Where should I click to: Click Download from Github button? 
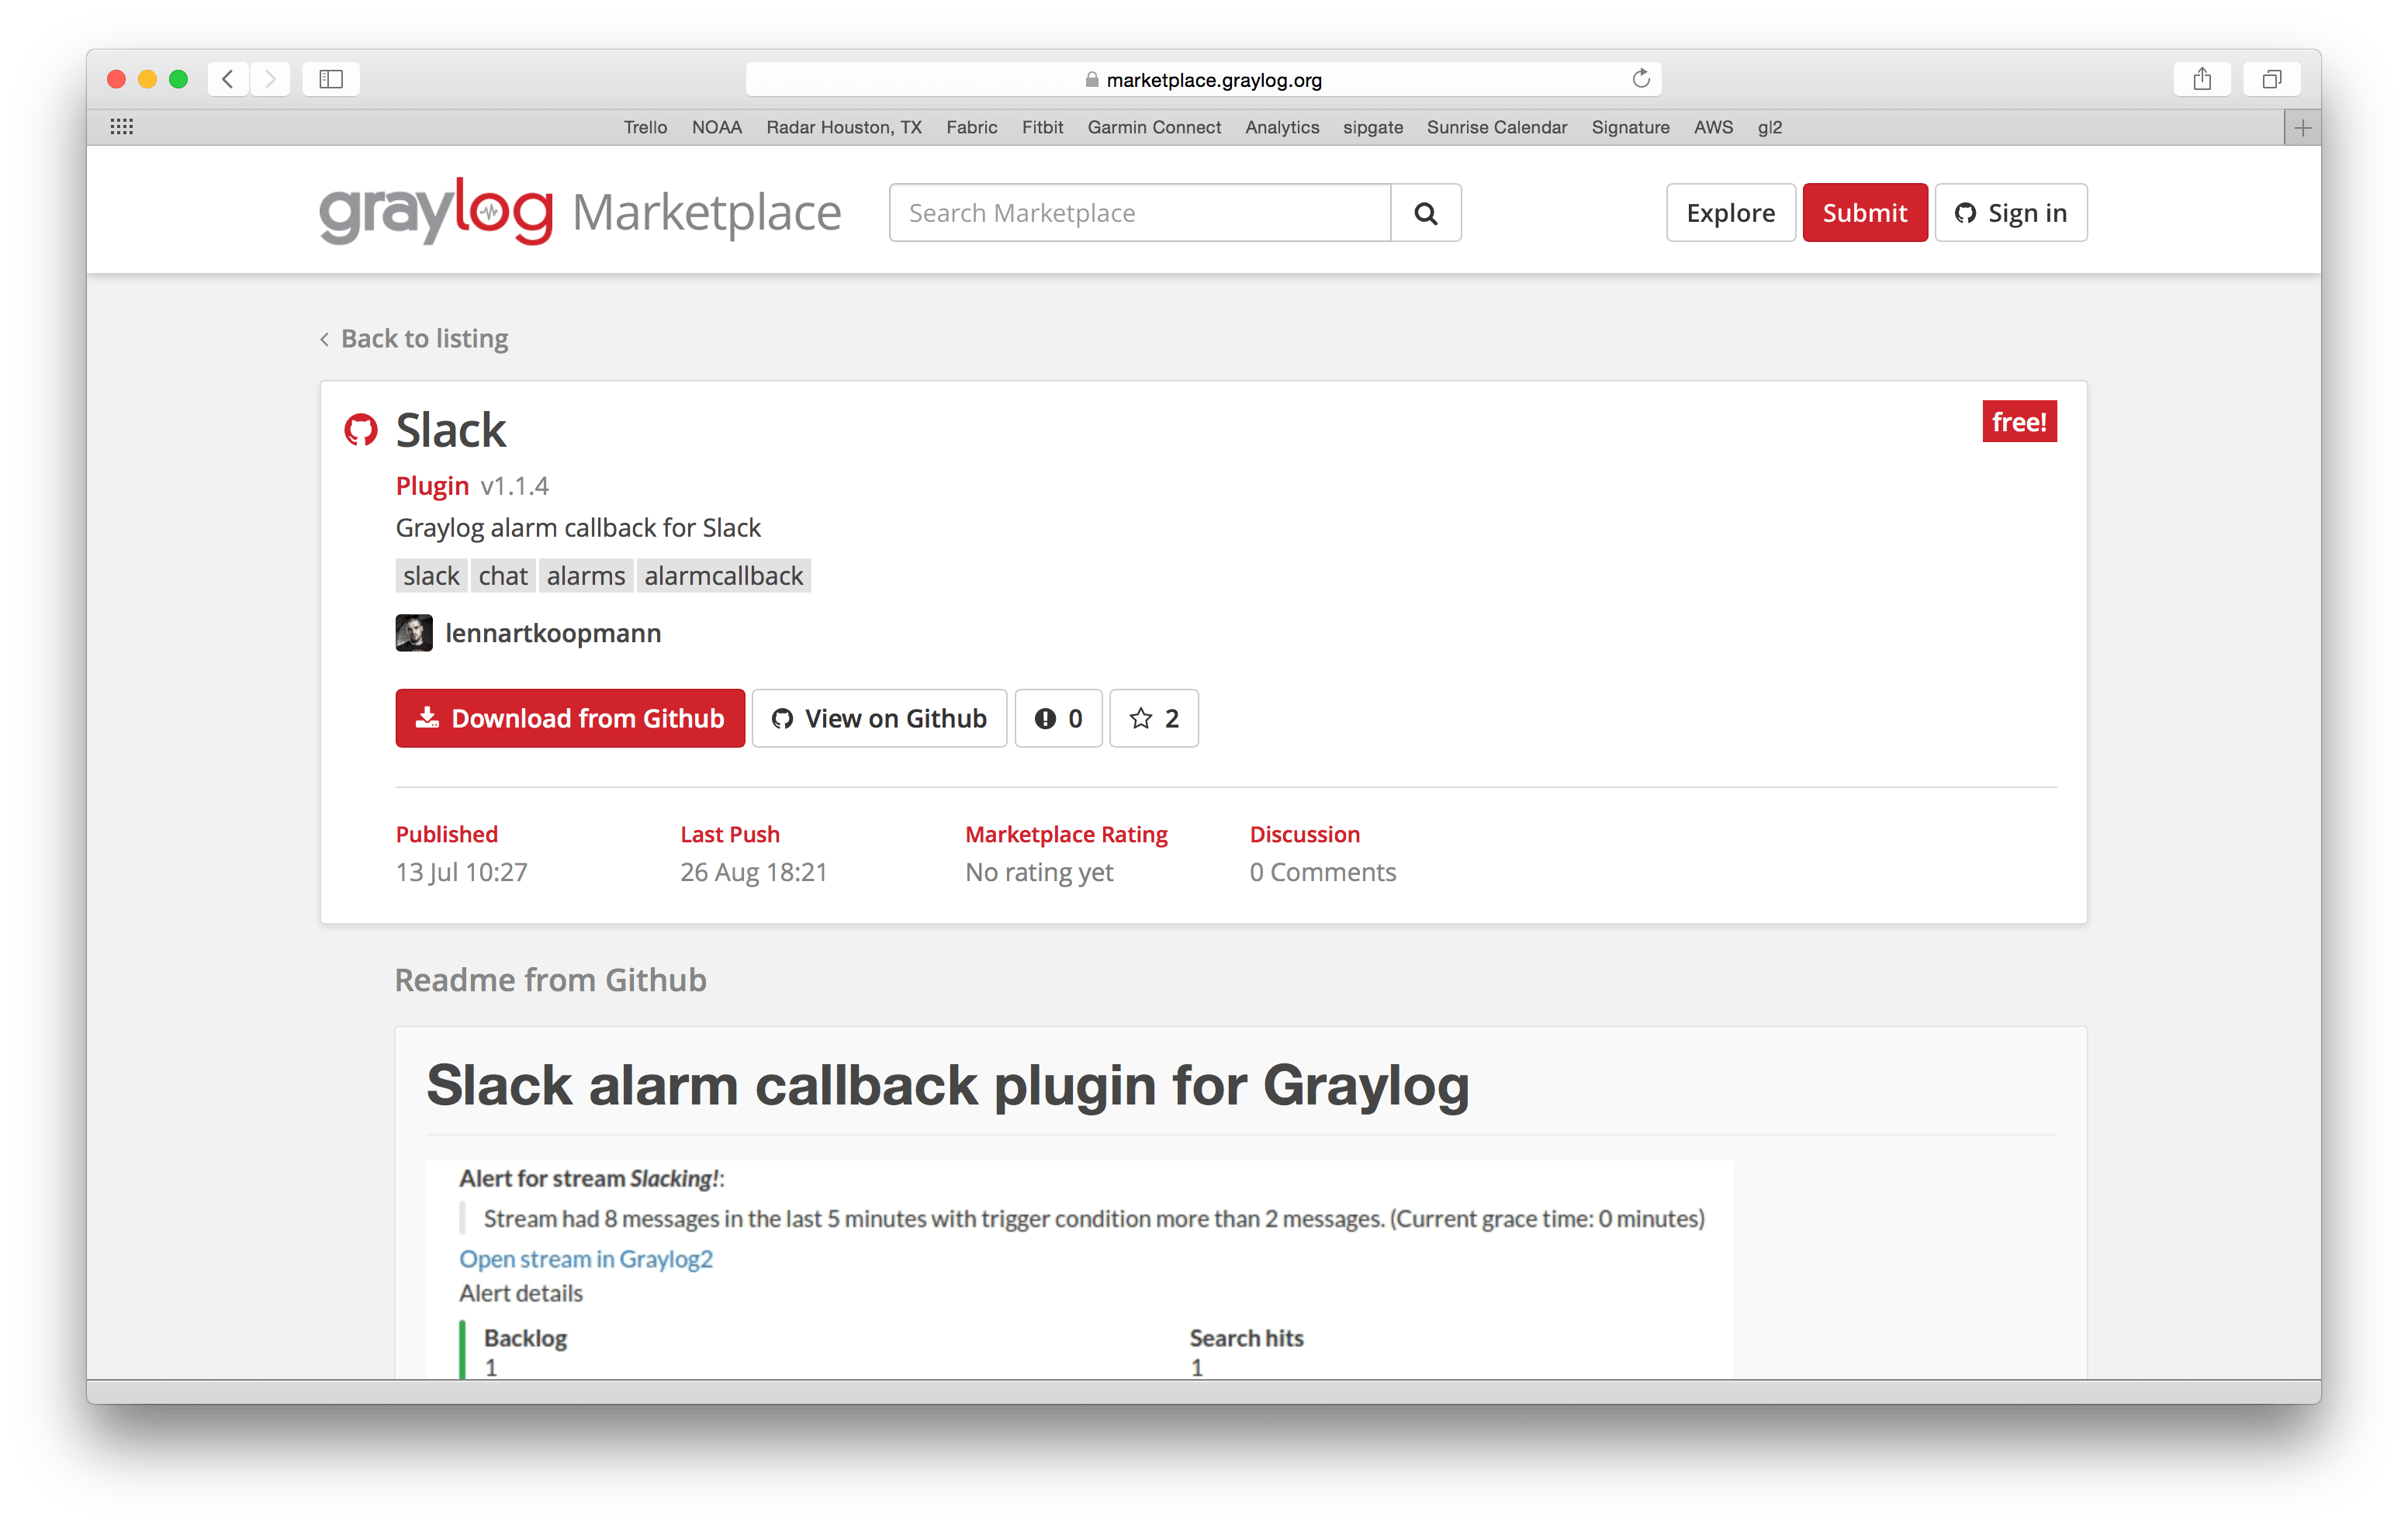pos(570,718)
